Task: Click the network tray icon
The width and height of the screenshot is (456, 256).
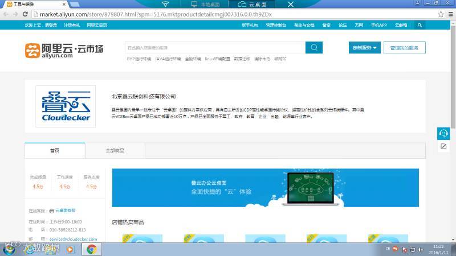Action: pos(412,249)
